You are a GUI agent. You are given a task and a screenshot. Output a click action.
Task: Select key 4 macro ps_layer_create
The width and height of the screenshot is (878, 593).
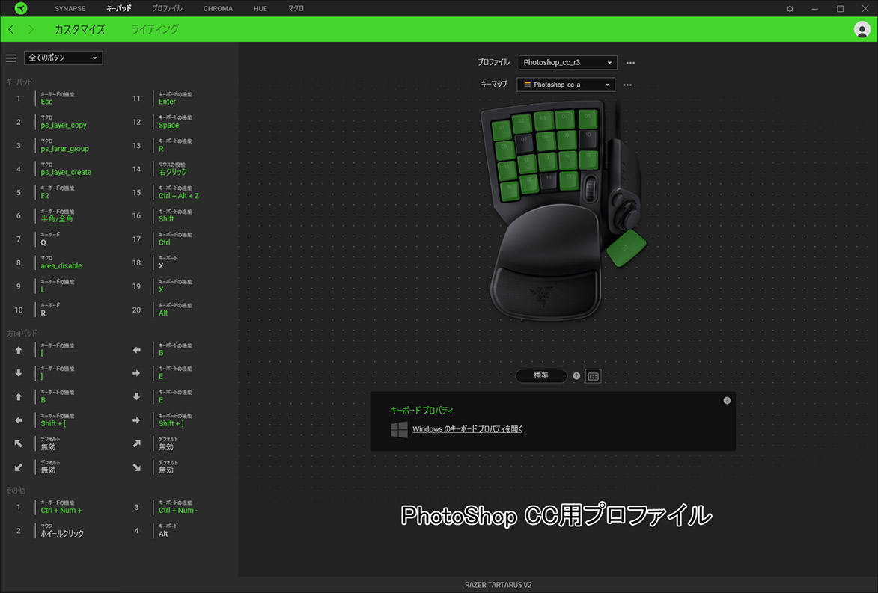[66, 172]
